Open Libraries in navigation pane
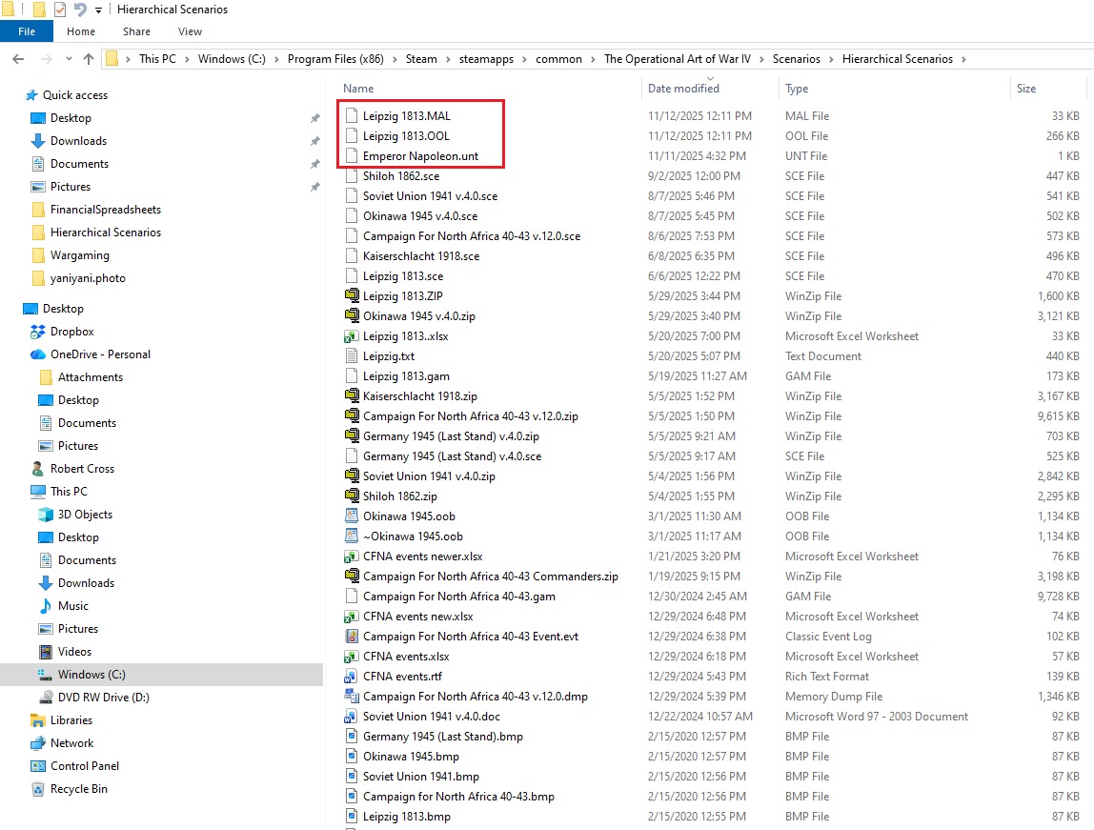Viewport: 1094px width, 830px height. pos(71,720)
